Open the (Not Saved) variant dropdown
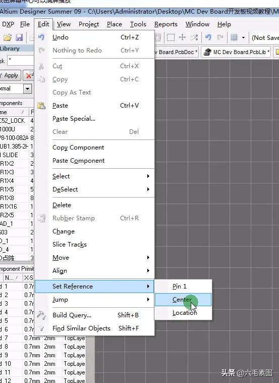The width and height of the screenshot is (279, 383). 265,37
